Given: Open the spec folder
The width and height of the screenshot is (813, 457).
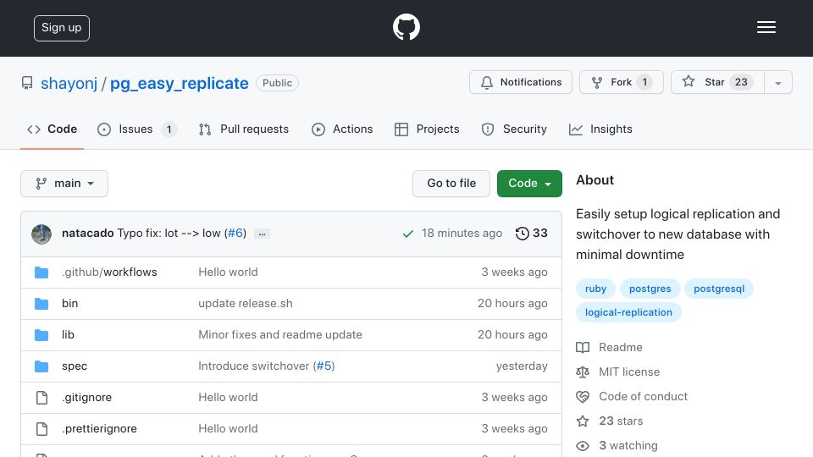Looking at the screenshot, I should 75,366.
